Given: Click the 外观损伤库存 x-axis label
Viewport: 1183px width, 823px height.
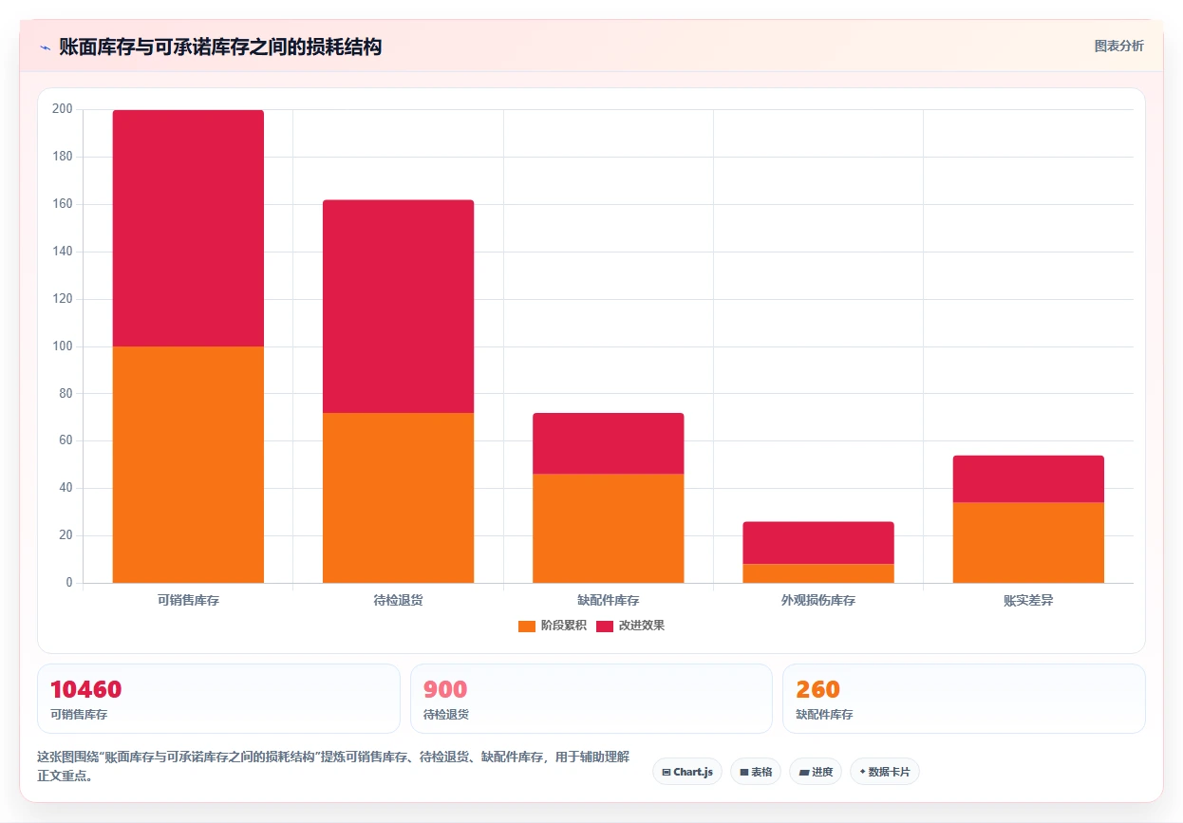Looking at the screenshot, I should [x=818, y=601].
